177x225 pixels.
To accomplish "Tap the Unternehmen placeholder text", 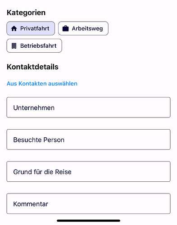I will tap(34, 108).
